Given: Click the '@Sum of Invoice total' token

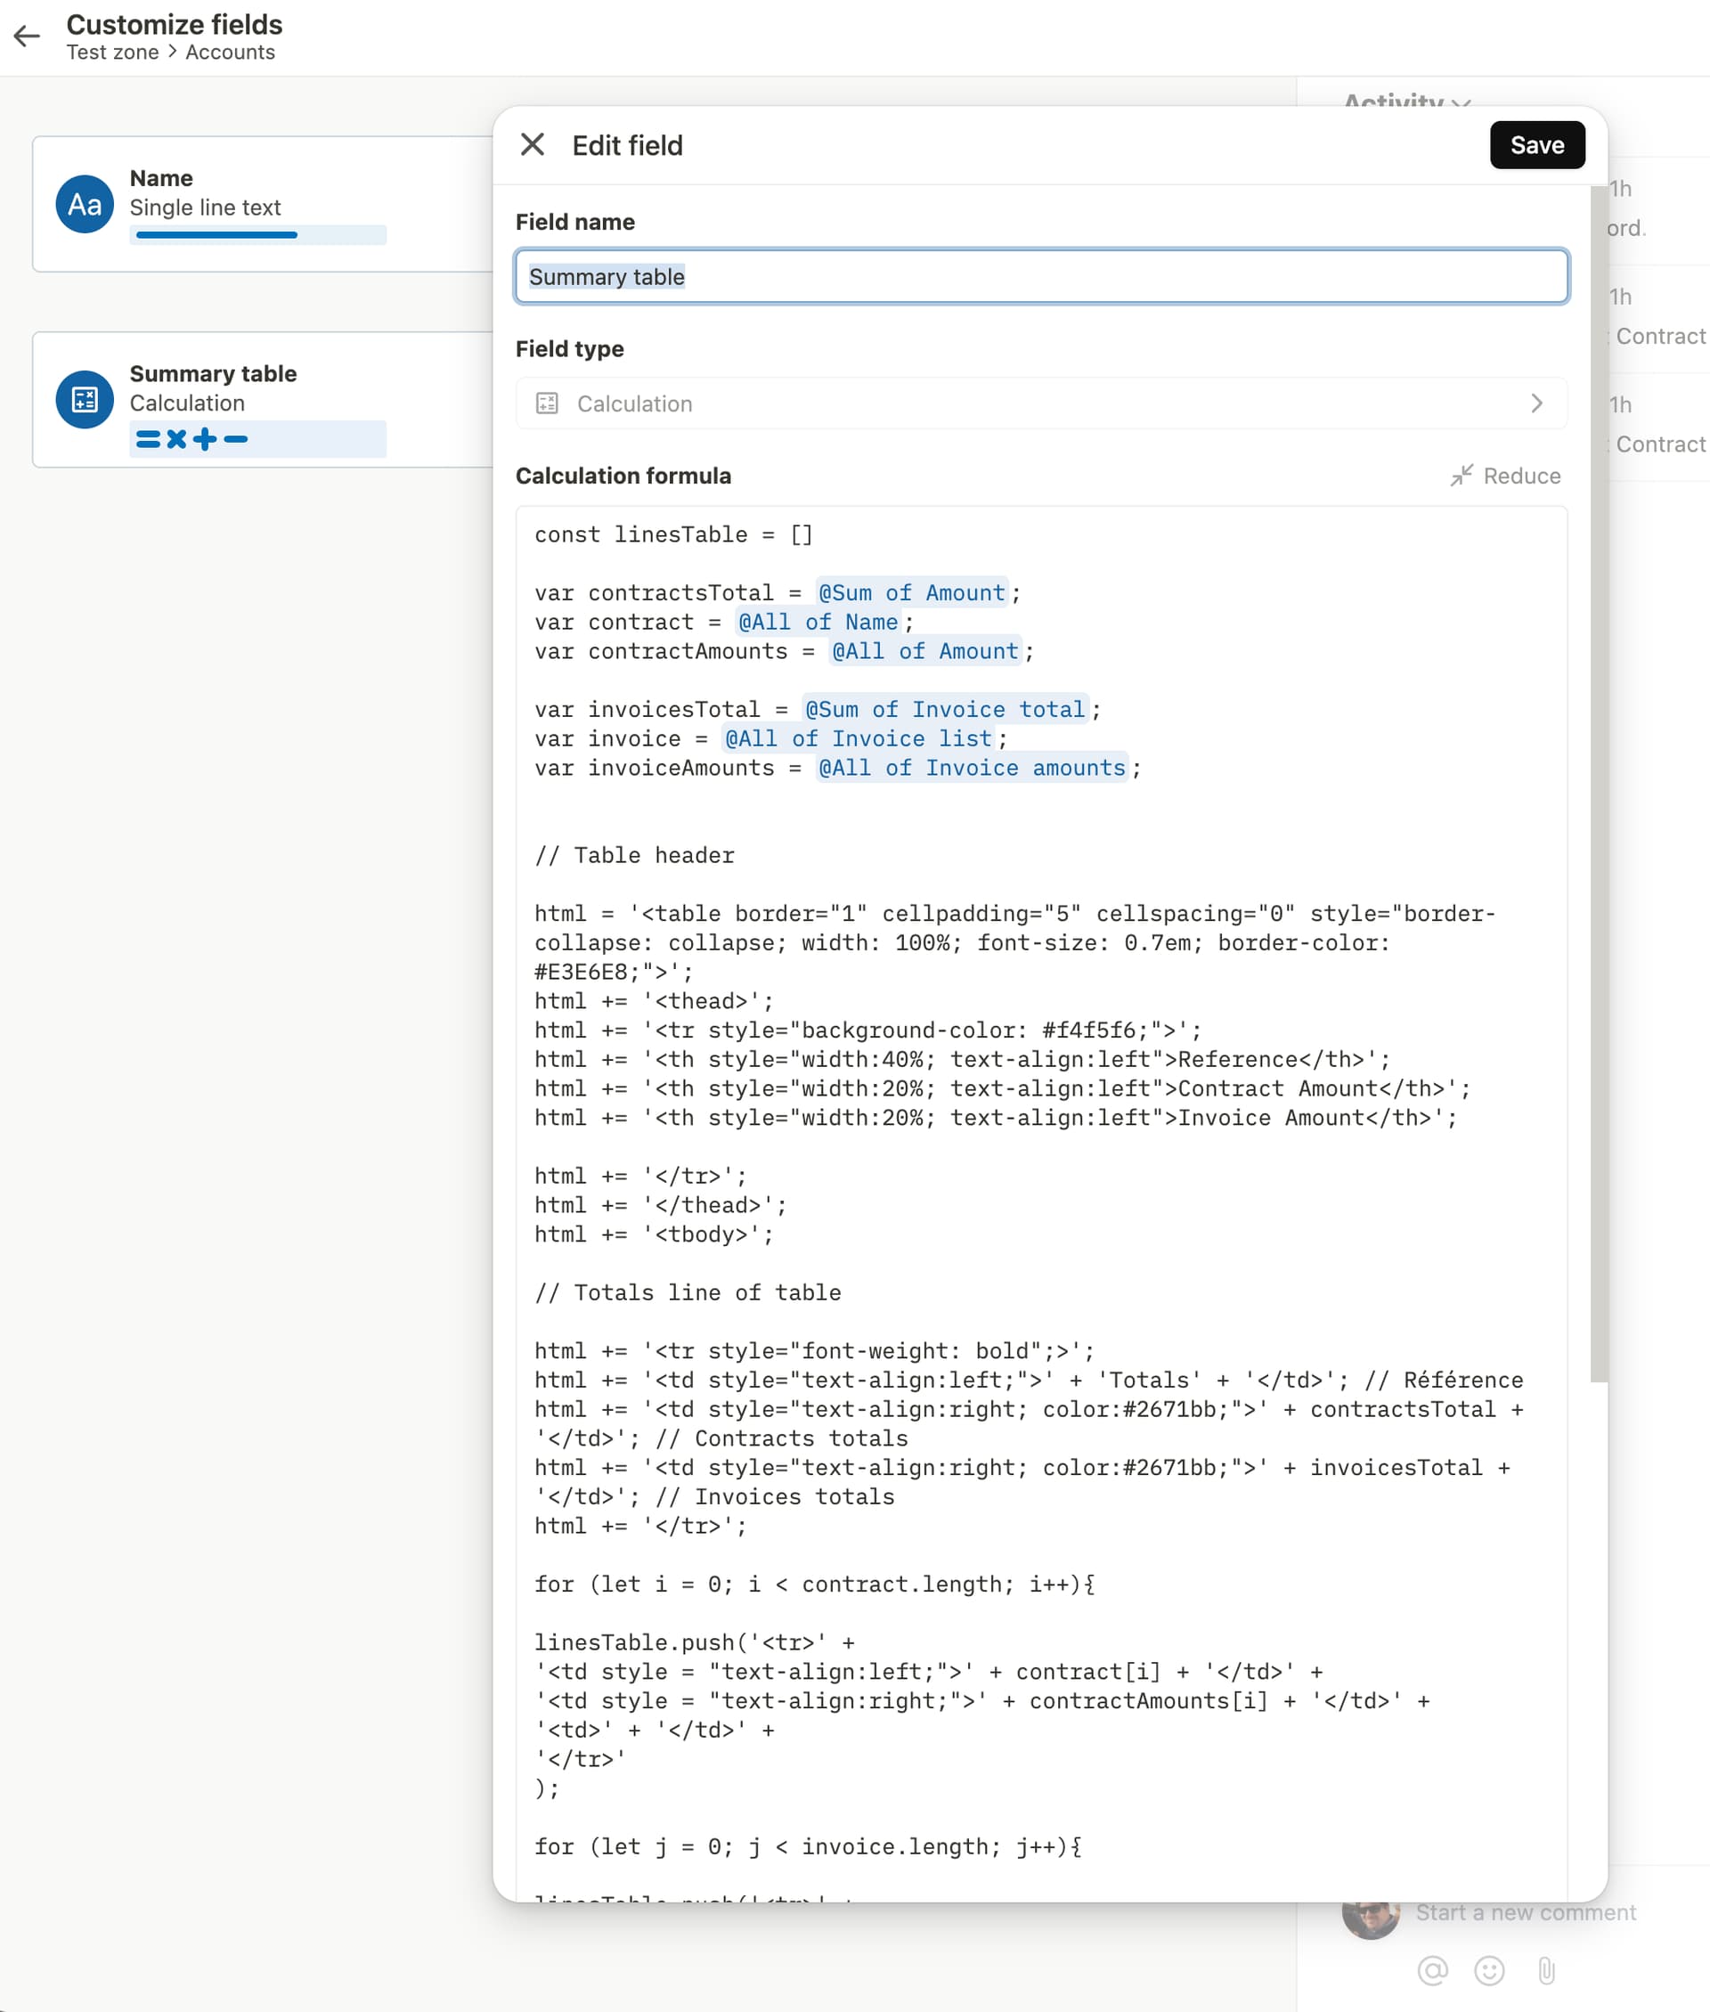Looking at the screenshot, I should click(945, 710).
